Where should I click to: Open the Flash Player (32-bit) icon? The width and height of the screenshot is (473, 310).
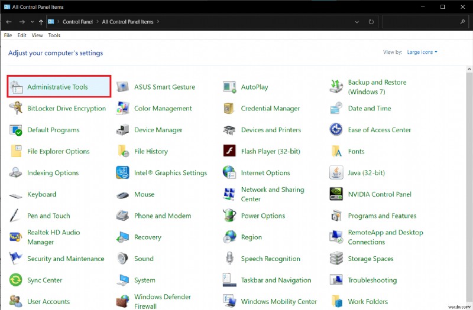[229, 151]
